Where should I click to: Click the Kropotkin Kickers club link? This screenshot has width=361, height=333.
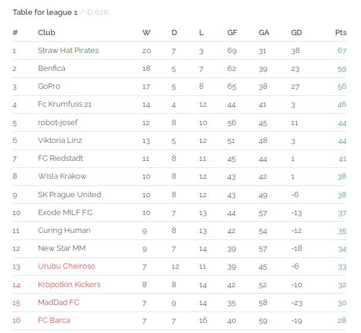click(x=70, y=284)
